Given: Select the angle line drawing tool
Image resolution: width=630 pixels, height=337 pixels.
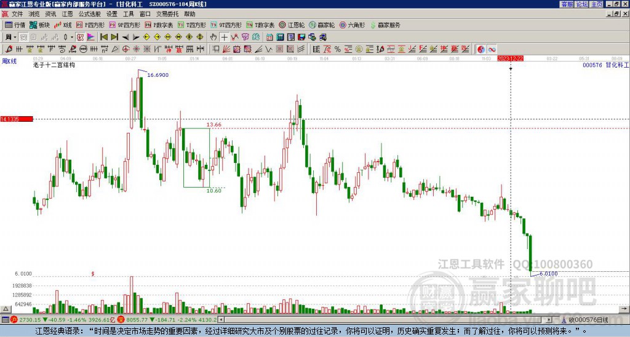Looking at the screenshot, I should (258, 49).
